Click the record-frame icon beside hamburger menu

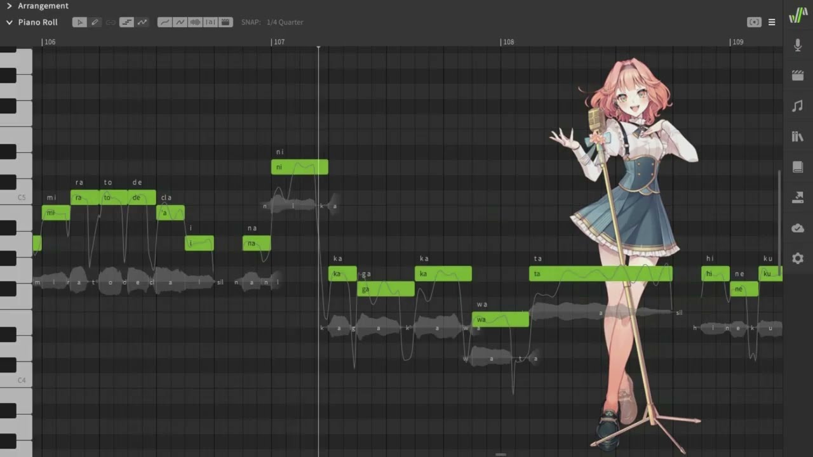754,22
